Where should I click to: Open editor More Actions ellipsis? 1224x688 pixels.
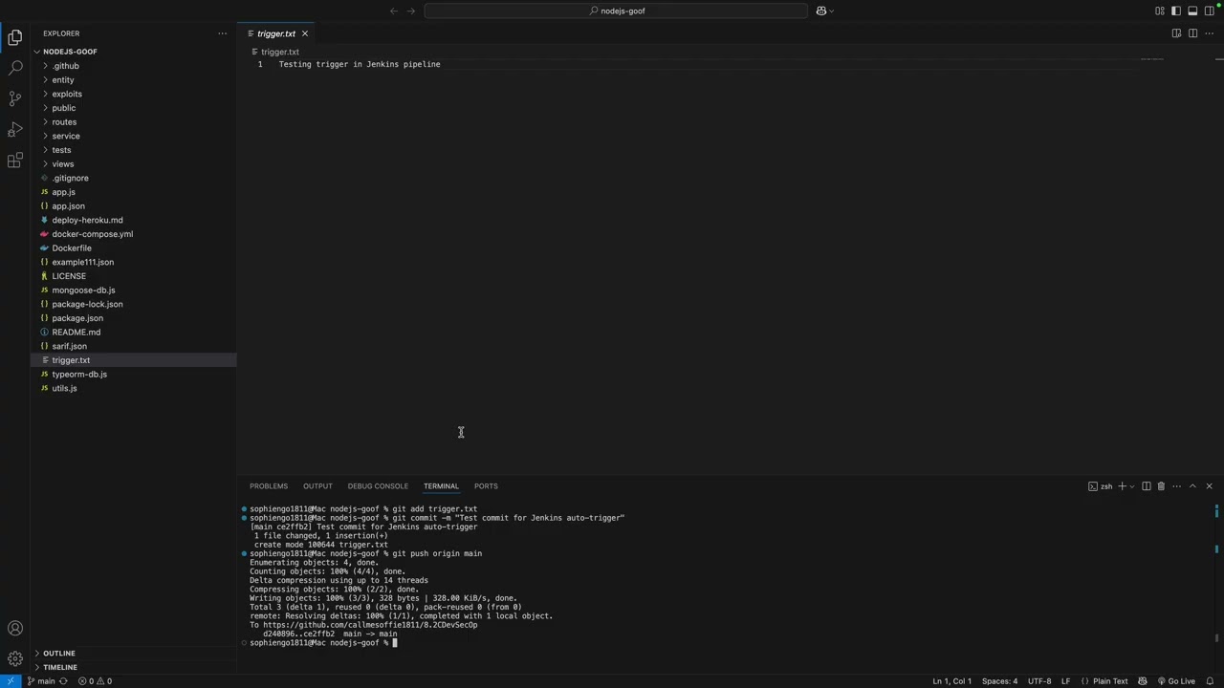1209,33
